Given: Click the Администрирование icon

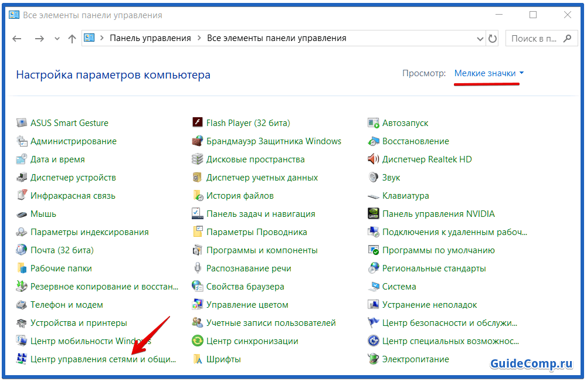Looking at the screenshot, I should point(22,141).
